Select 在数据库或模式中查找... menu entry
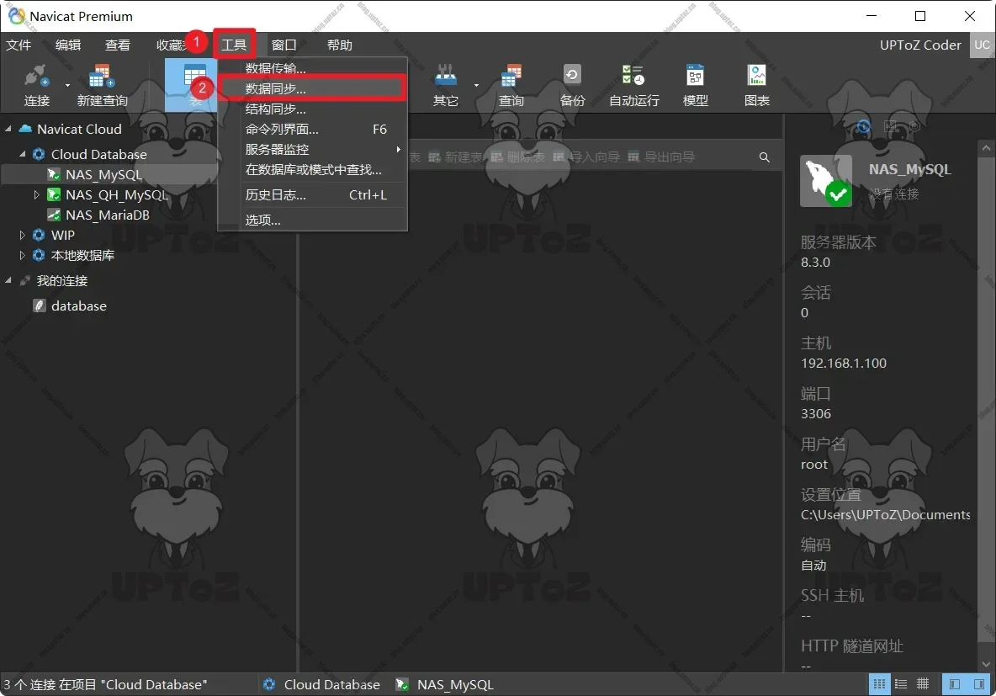 tap(313, 170)
